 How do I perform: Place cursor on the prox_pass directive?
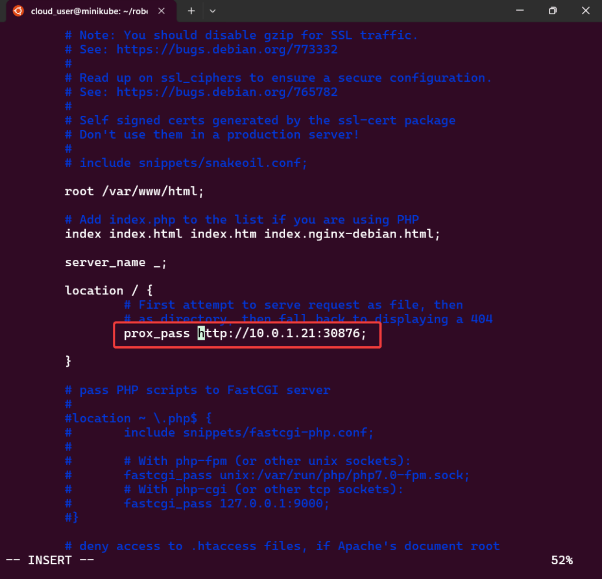(157, 333)
